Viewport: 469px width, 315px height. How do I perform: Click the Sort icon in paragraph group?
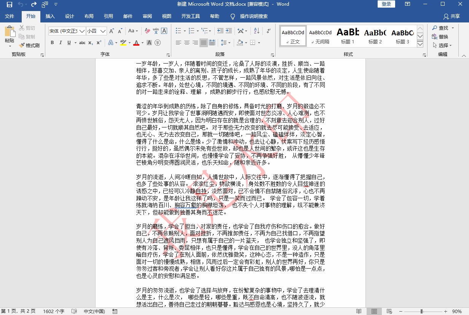tap(257, 31)
